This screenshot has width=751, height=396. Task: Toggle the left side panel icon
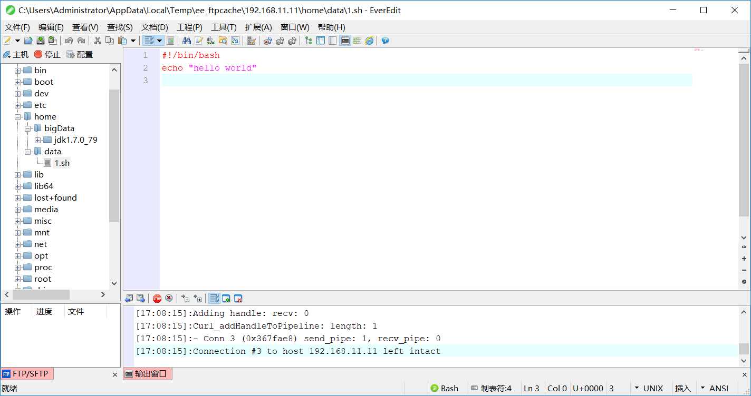(x=321, y=41)
